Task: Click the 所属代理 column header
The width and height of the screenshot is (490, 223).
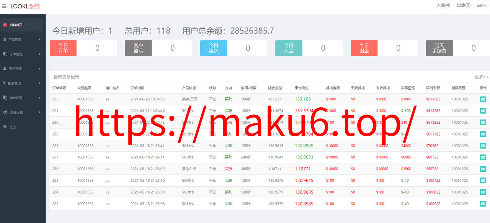Action: pyautogui.click(x=459, y=88)
